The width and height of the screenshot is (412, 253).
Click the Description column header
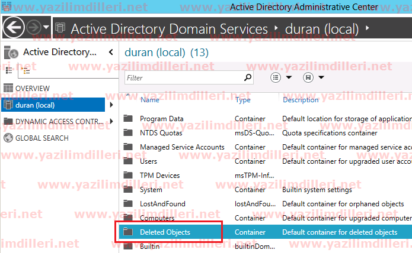pos(301,100)
